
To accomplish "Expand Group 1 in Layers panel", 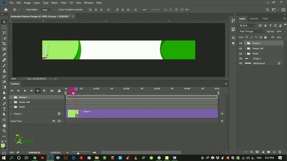I will click(x=245, y=43).
